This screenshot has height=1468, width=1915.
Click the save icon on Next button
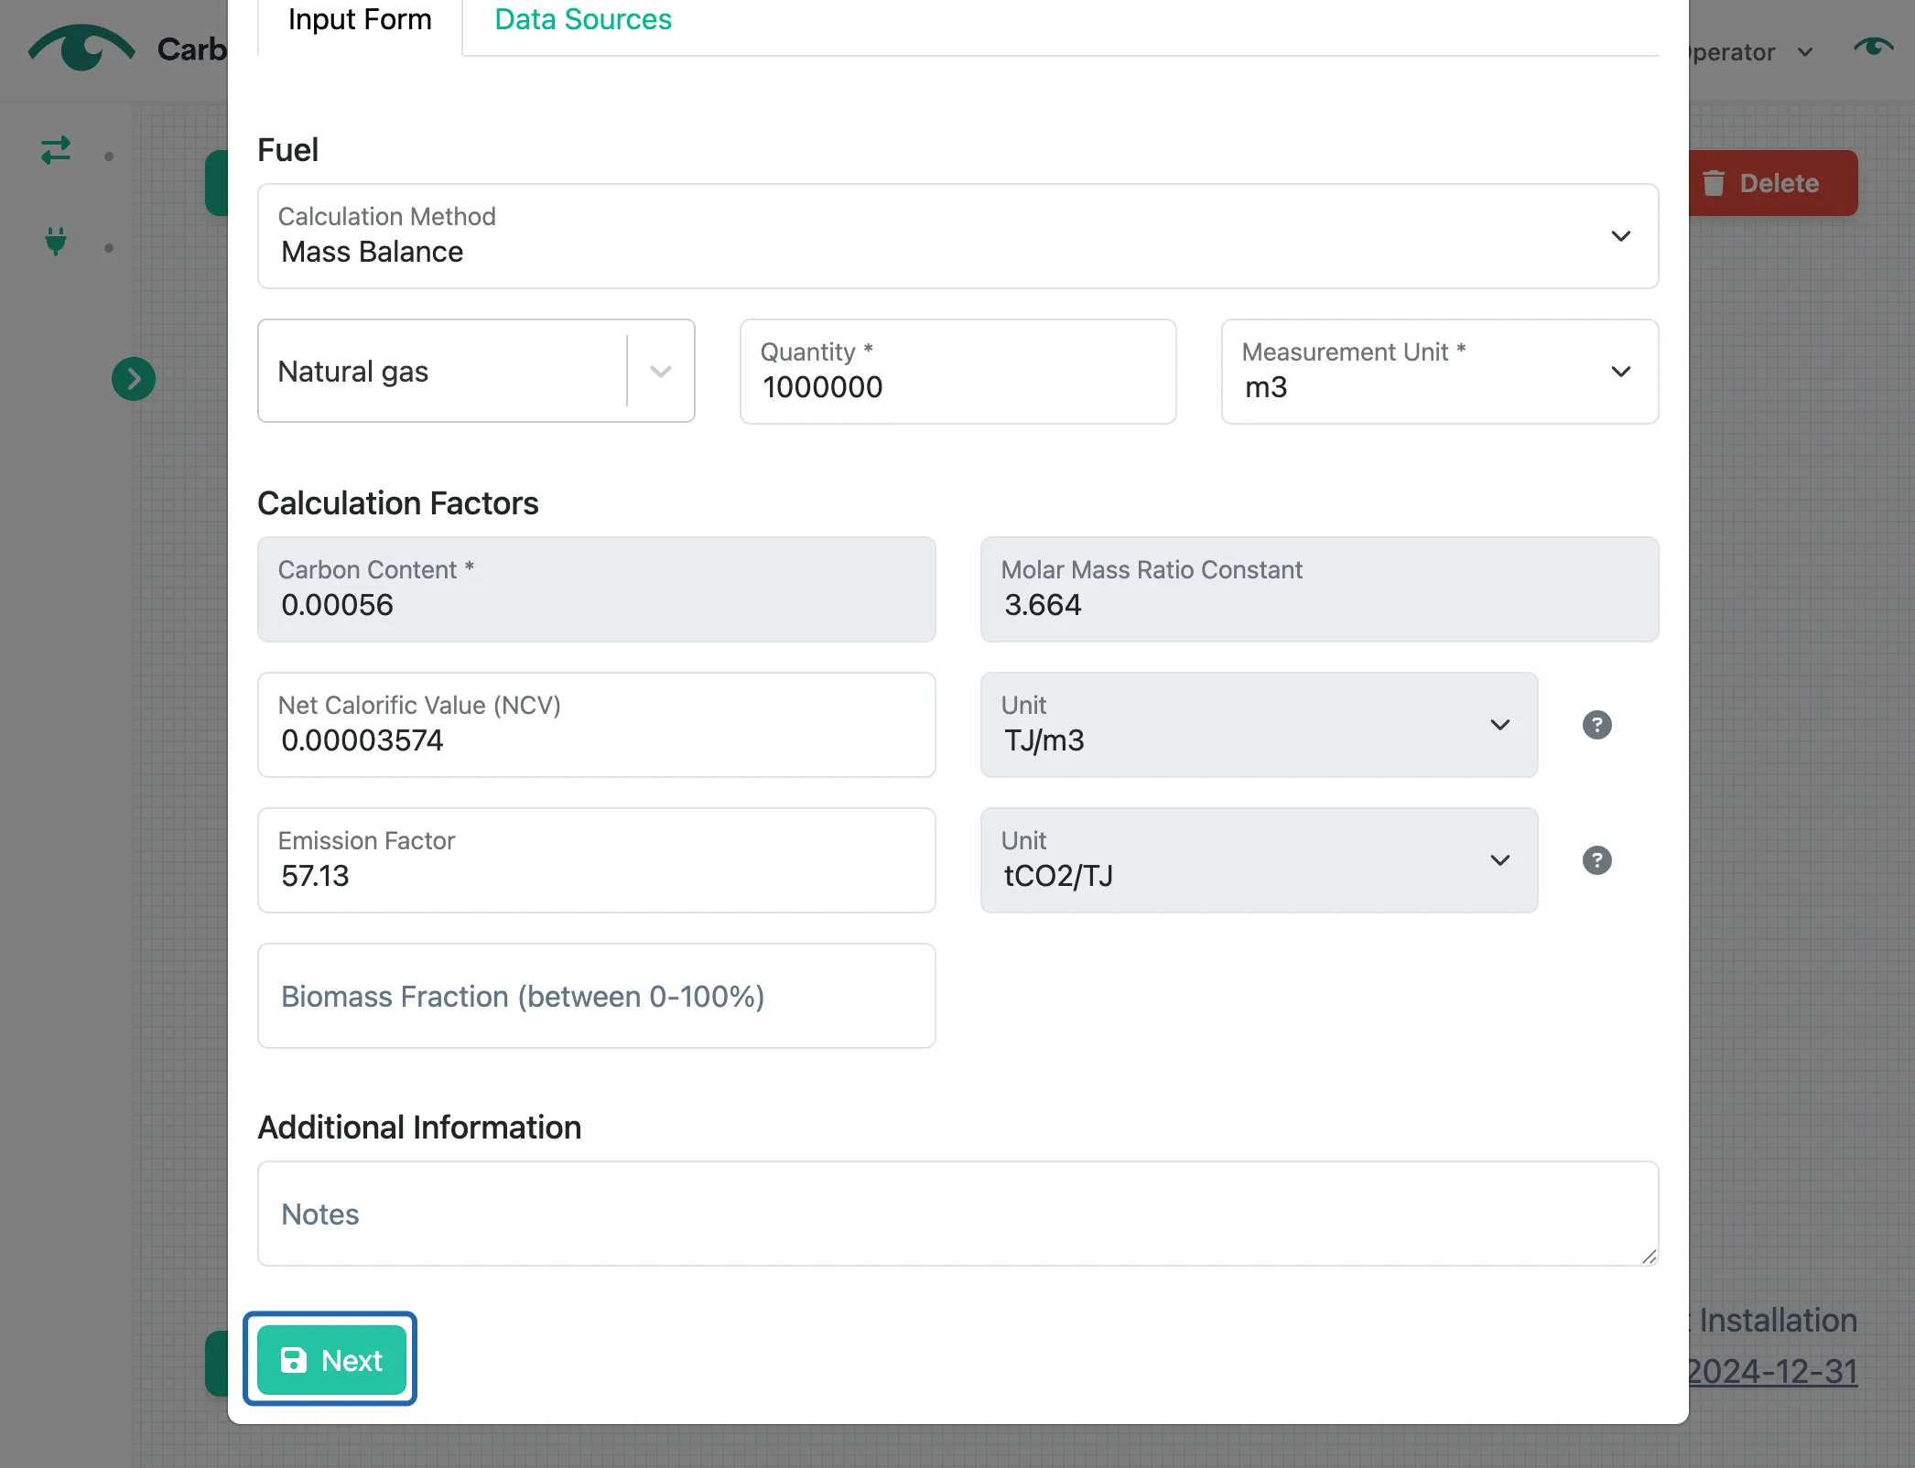[293, 1360]
